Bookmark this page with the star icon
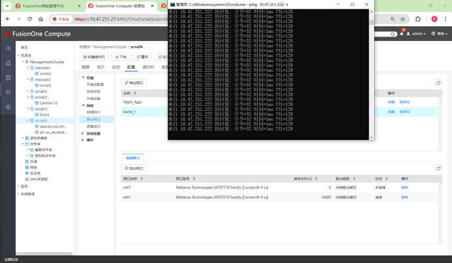The image size is (452, 263). (x=403, y=19)
